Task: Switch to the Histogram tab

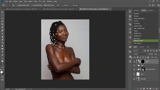Action: point(136,10)
